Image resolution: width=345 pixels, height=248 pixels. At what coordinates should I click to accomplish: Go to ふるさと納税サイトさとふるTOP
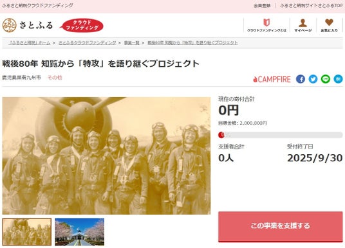[x=312, y=6]
